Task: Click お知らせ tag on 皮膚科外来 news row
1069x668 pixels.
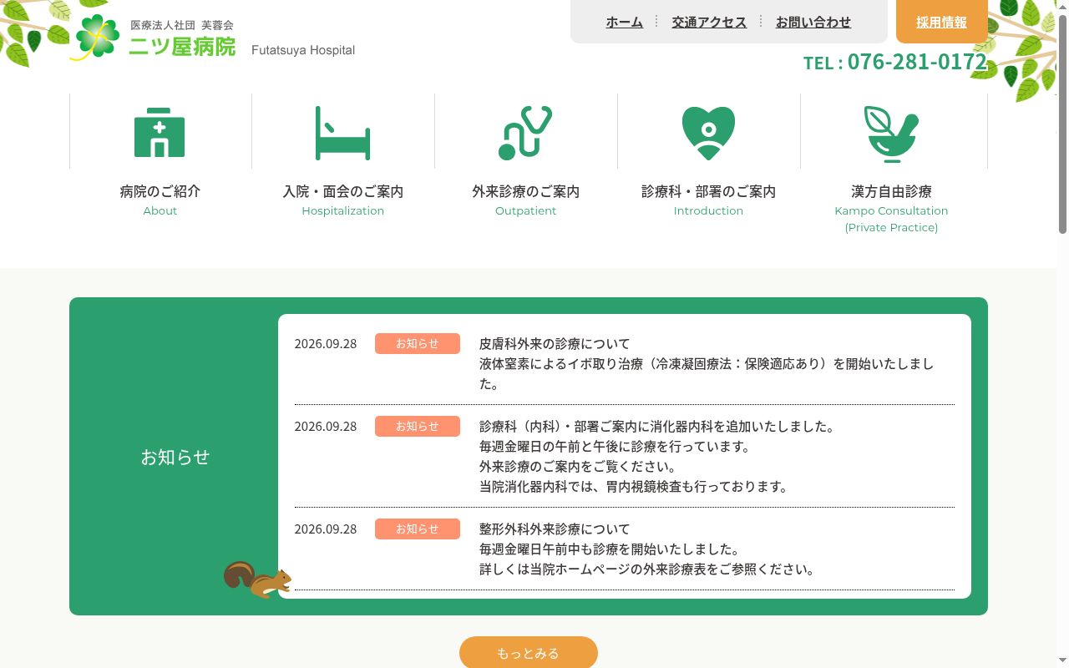Action: pyautogui.click(x=418, y=343)
